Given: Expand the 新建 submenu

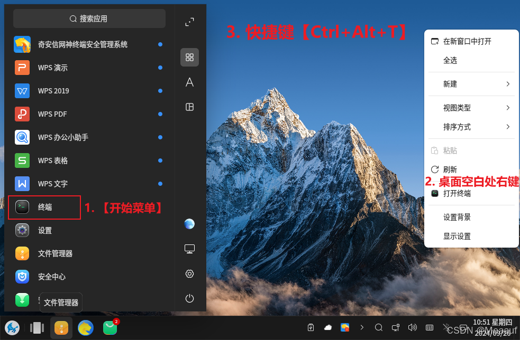Looking at the screenshot, I should point(471,84).
